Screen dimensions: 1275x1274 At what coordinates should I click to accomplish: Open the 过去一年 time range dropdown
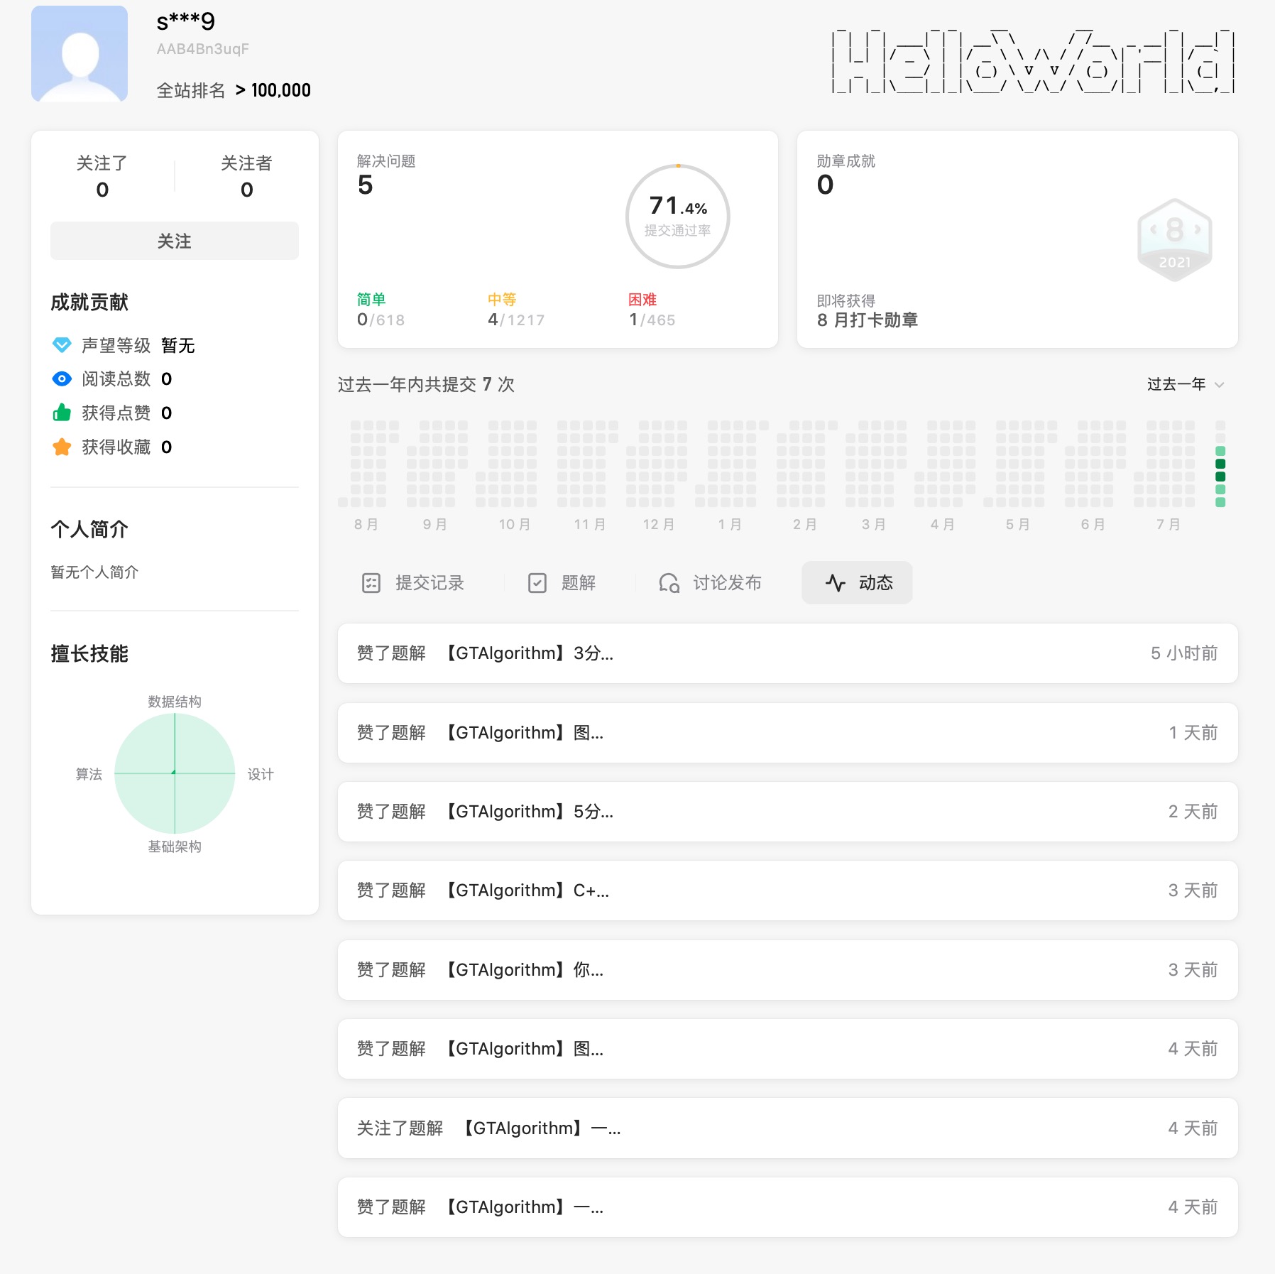1185,384
